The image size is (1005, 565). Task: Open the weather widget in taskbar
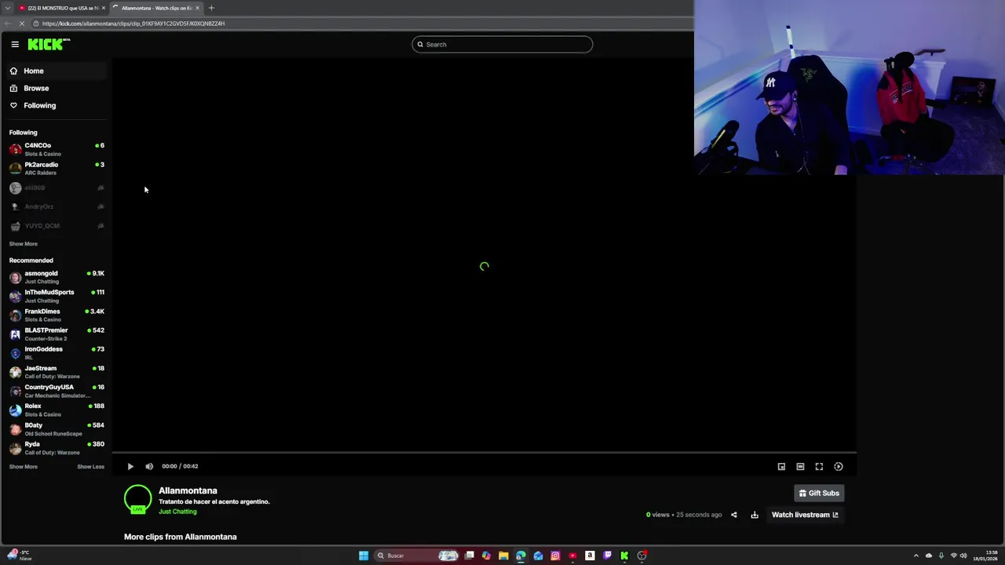click(20, 556)
